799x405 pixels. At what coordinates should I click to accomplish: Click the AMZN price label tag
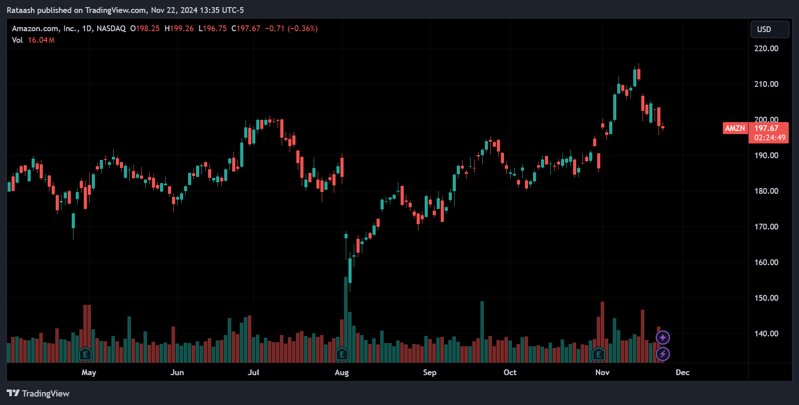pos(735,128)
